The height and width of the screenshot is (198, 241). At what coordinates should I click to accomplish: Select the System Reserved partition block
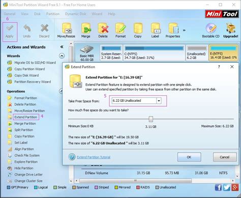point(111,53)
